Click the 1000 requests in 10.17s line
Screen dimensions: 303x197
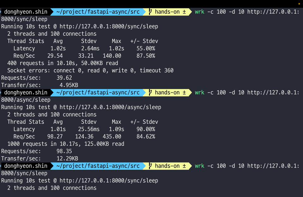tap(66, 144)
